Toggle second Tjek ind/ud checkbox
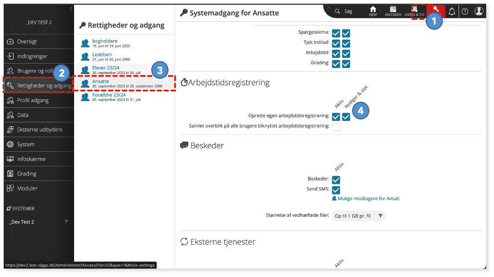The height and width of the screenshot is (277, 494). pyautogui.click(x=346, y=43)
